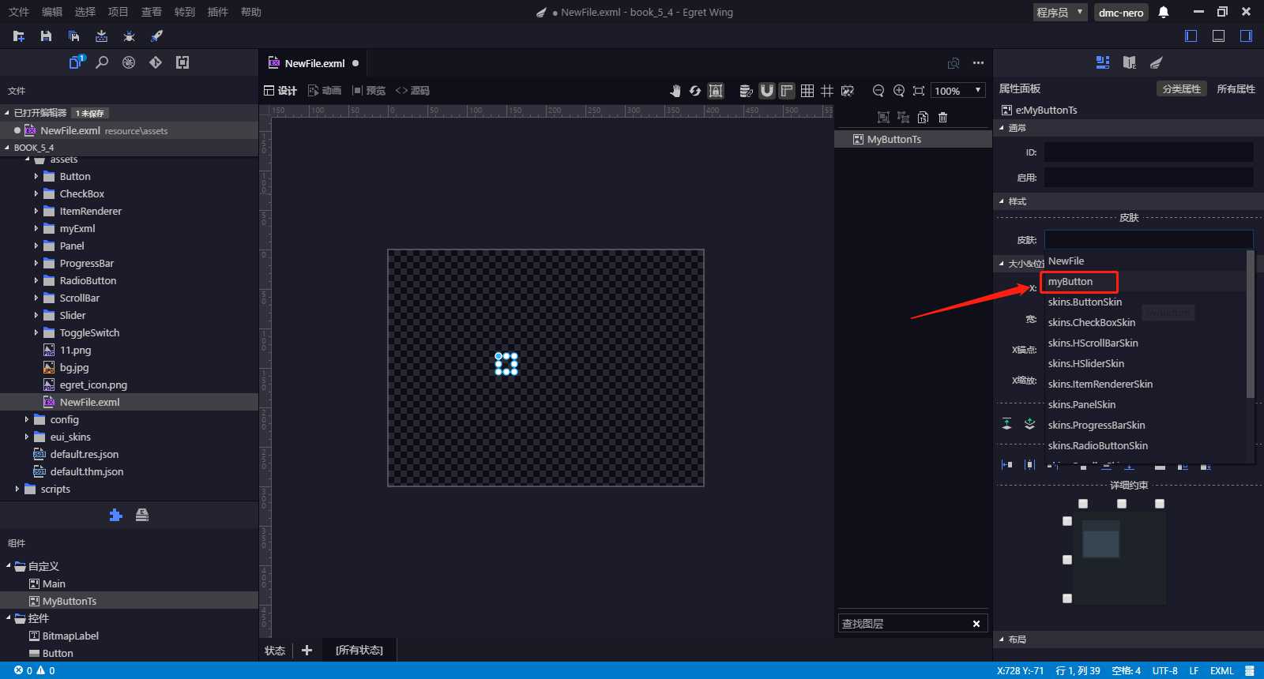Open the Git source control icon
The image size is (1264, 679).
pyautogui.click(x=156, y=62)
